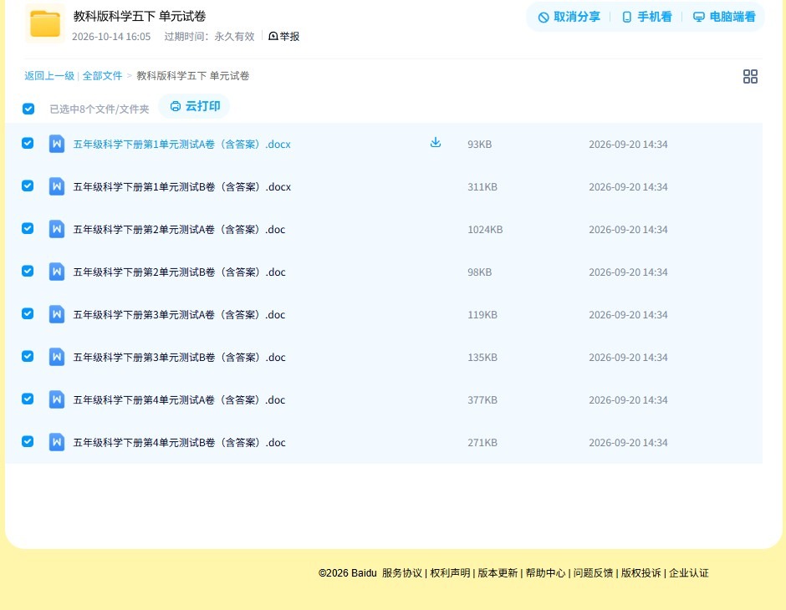Click the 电脑端看 button
786x610 pixels.
click(x=724, y=17)
